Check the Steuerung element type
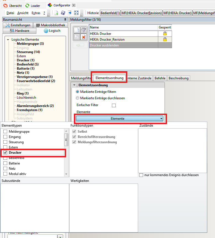The image size is (215, 238). 5,142
